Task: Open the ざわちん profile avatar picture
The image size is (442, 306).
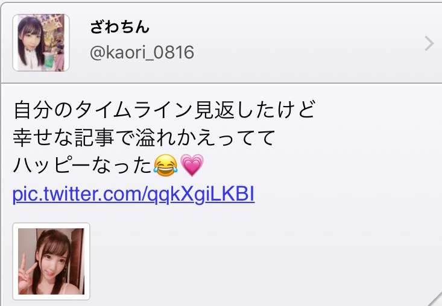Action: tap(41, 43)
